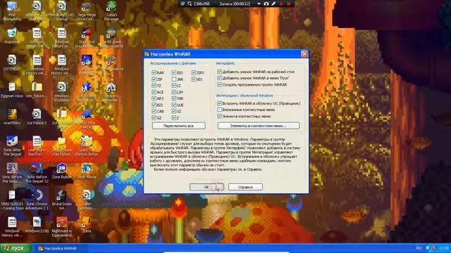Select the Sonic And Knuckles shortcut

point(86,37)
